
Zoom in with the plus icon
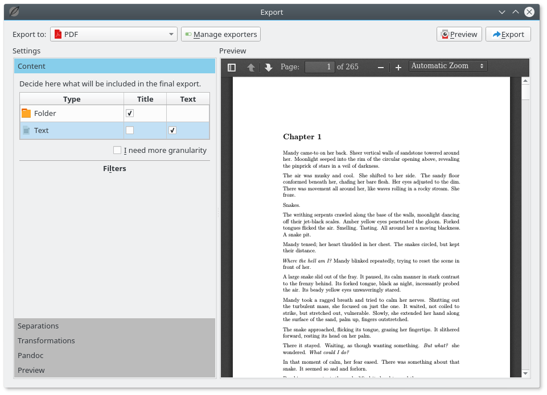click(x=398, y=67)
